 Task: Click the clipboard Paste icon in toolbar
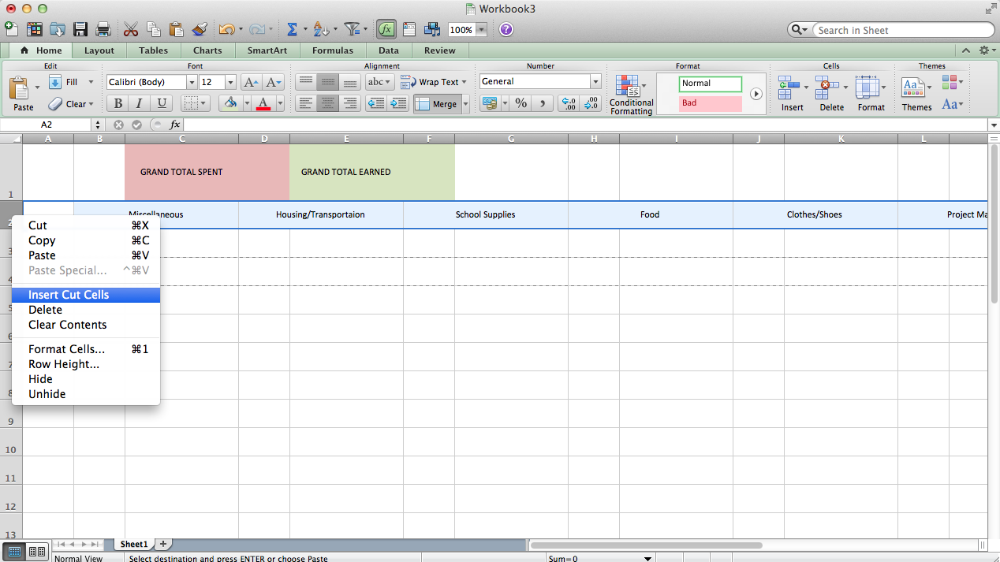point(177,29)
